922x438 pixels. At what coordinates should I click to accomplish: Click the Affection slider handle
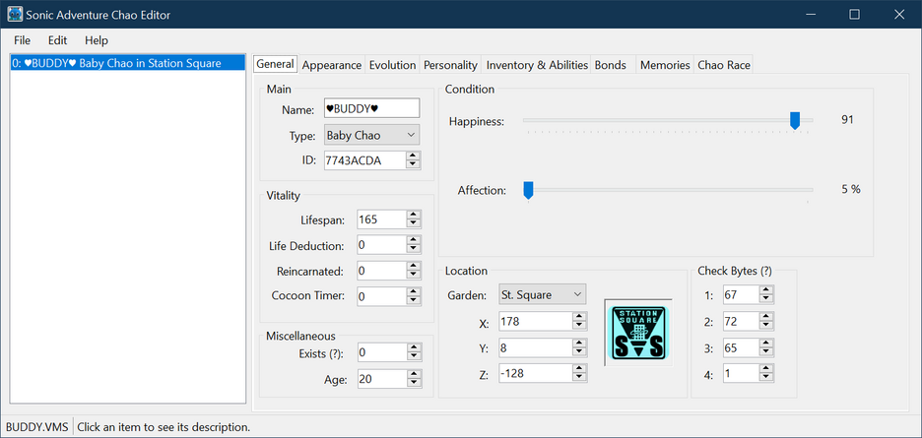[x=528, y=190]
